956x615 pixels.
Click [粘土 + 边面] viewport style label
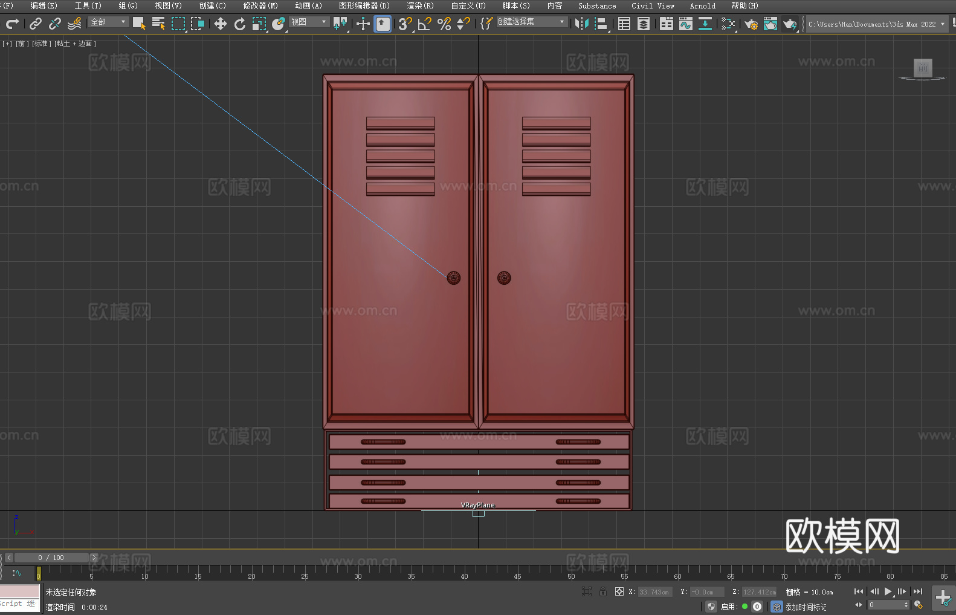tap(75, 44)
